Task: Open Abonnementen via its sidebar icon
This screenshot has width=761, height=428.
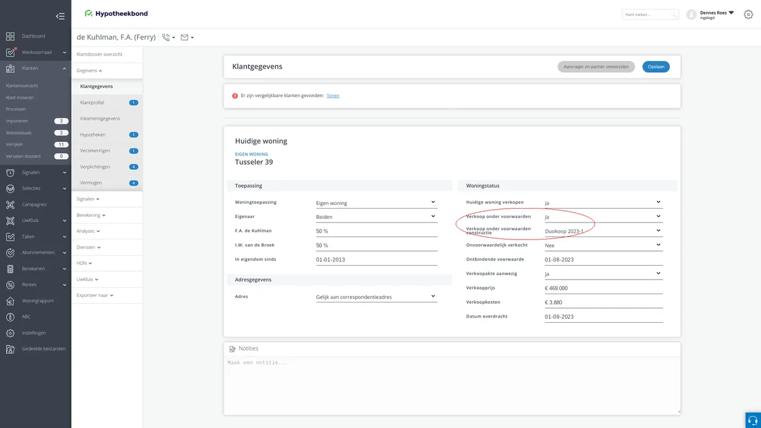Action: pos(10,252)
